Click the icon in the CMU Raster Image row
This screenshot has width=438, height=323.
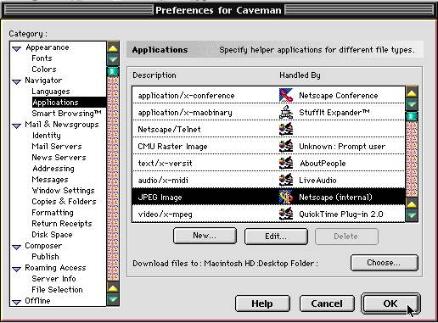(x=286, y=146)
